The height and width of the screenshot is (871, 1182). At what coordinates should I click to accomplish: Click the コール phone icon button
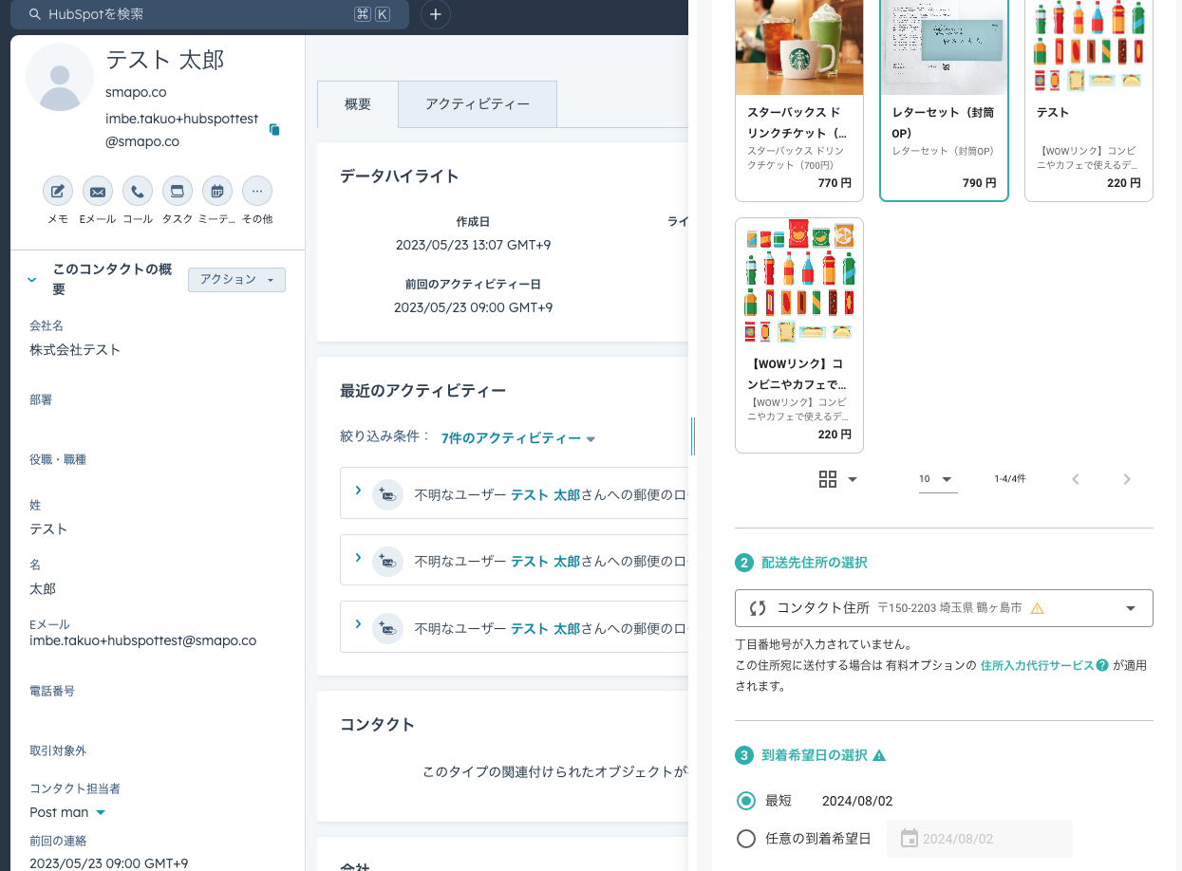(138, 192)
